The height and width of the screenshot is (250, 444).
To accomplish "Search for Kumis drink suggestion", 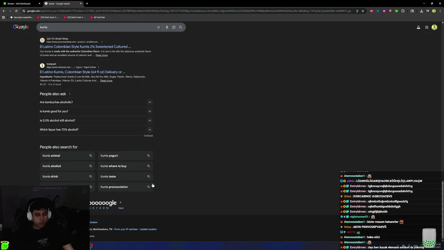I will tap(67, 176).
